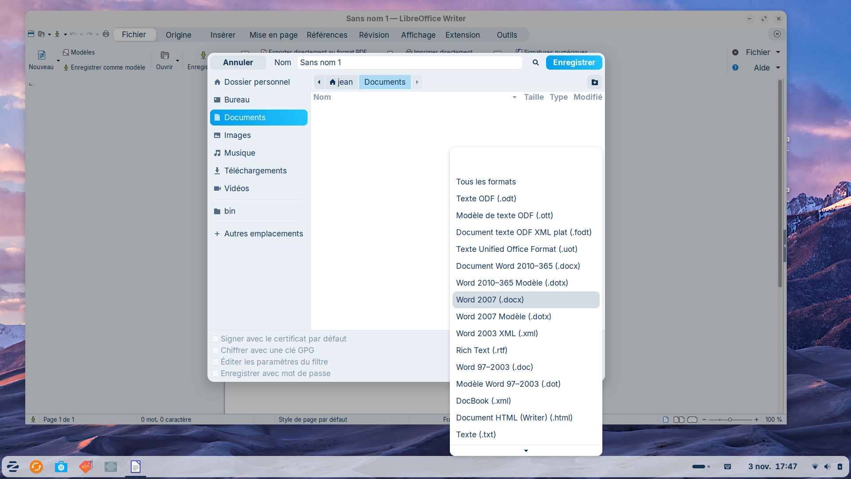Click the print icon in top toolbar
This screenshot has height=479, width=851.
[106, 34]
